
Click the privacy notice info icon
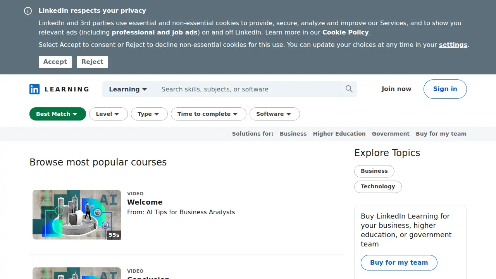tap(28, 11)
